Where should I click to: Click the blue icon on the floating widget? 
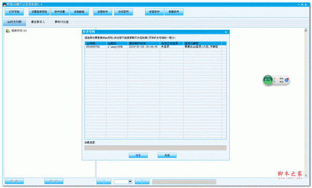tap(287, 80)
